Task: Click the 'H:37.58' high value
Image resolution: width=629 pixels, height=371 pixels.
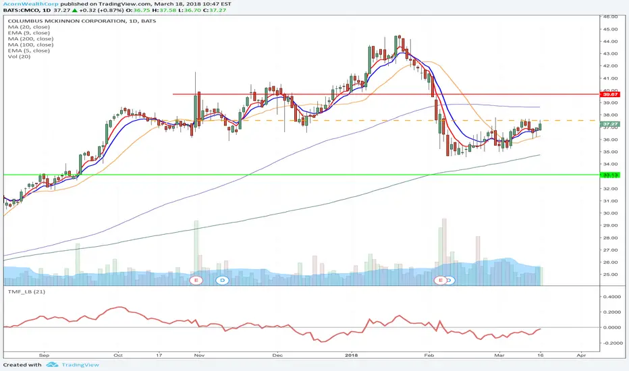Action: pyautogui.click(x=165, y=10)
